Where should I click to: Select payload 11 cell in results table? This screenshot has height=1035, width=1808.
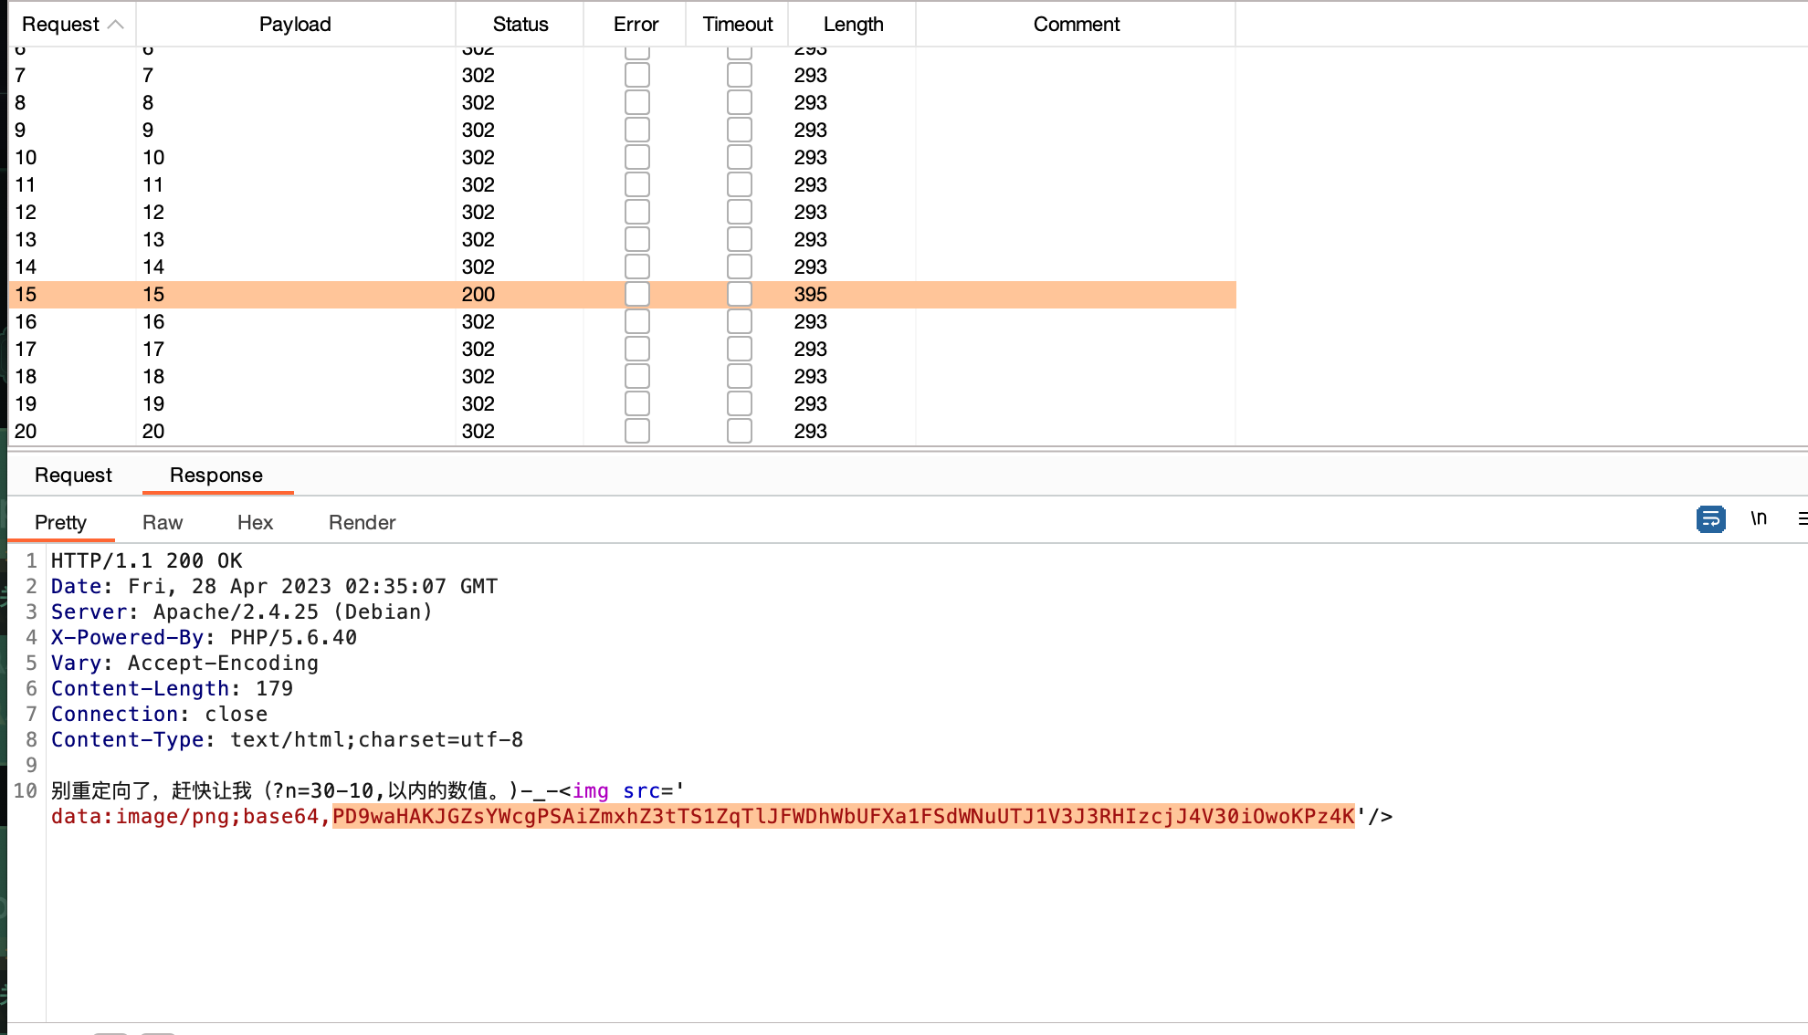point(295,184)
